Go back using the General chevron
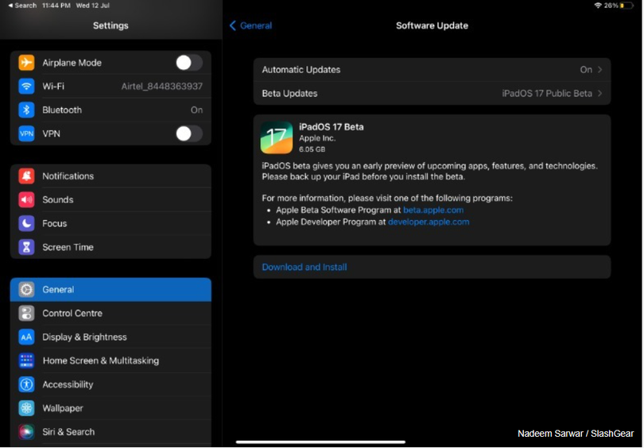 [x=232, y=25]
